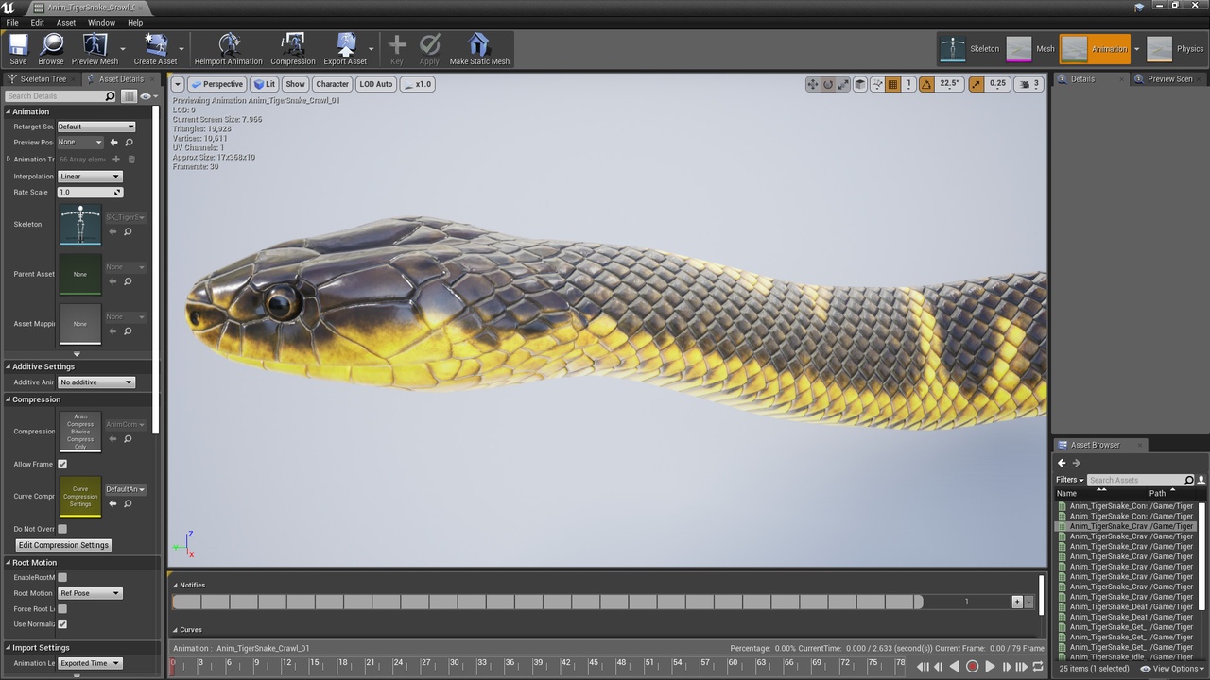Toggle the Do Not Override checkbox
The height and width of the screenshot is (680, 1210).
point(62,529)
